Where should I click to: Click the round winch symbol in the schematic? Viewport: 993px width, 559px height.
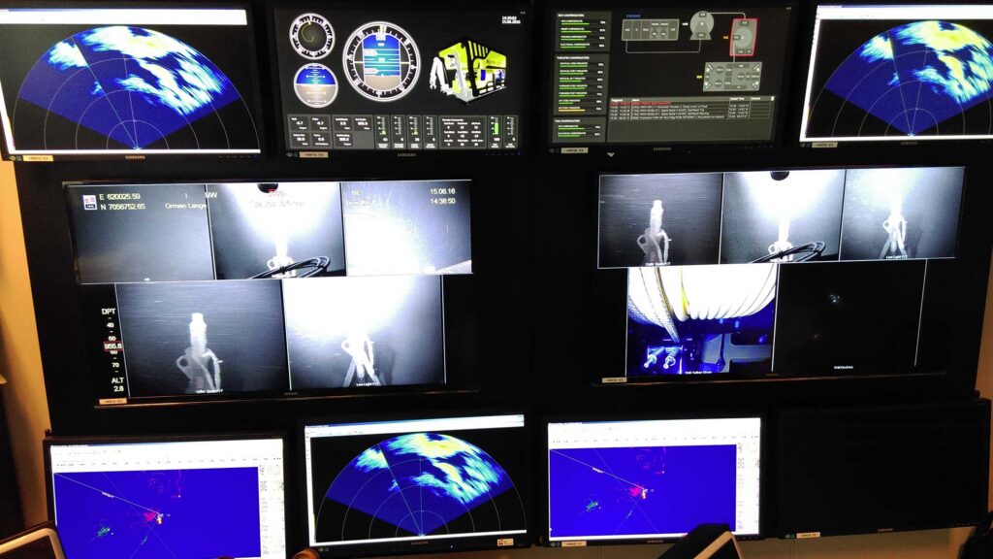click(x=701, y=24)
